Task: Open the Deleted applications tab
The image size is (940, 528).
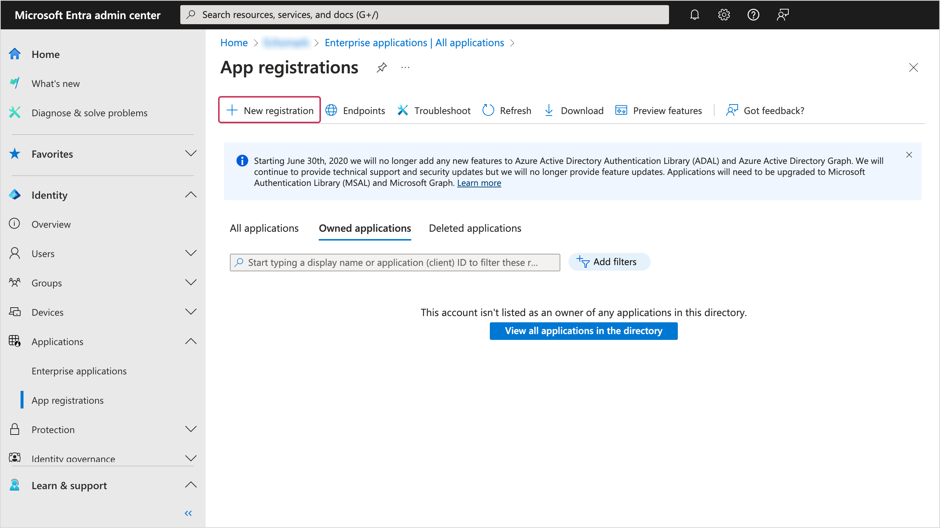Action: click(475, 228)
